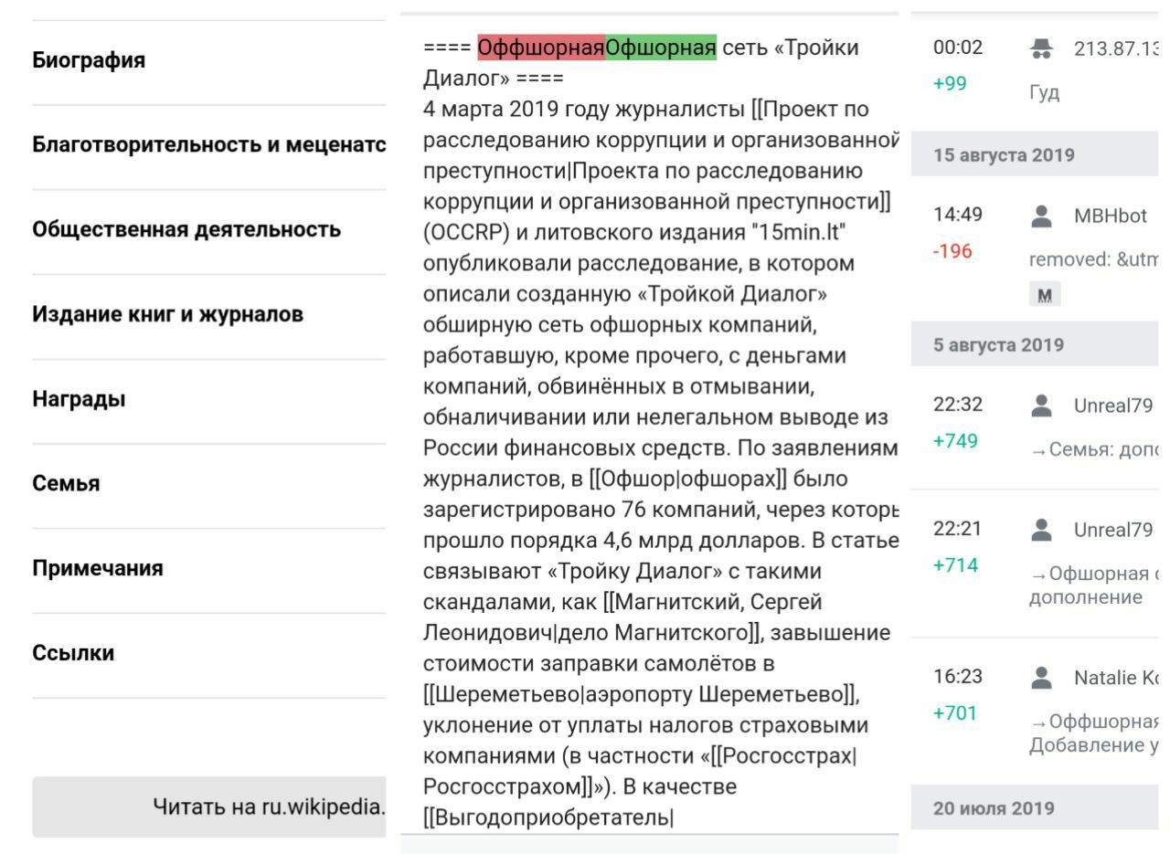Image resolution: width=1170 pixels, height=854 pixels.
Task: Click the red deleted word Оффшорная
Action: (x=541, y=47)
